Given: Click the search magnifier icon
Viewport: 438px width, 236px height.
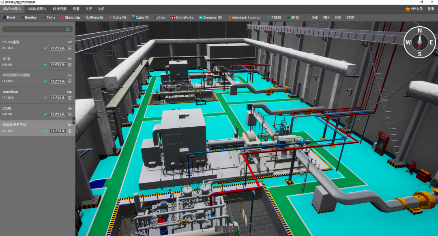Looking at the screenshot, I should tap(68, 29).
